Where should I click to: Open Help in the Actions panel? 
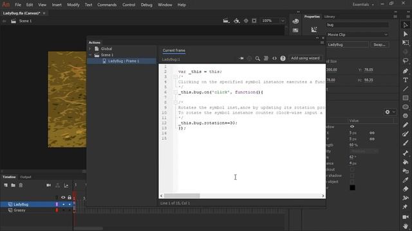283,58
